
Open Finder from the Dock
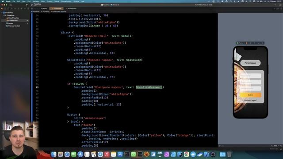54,154
